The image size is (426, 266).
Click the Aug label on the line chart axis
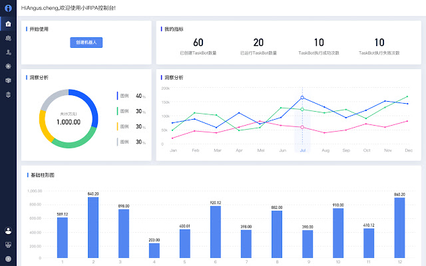click(x=325, y=150)
